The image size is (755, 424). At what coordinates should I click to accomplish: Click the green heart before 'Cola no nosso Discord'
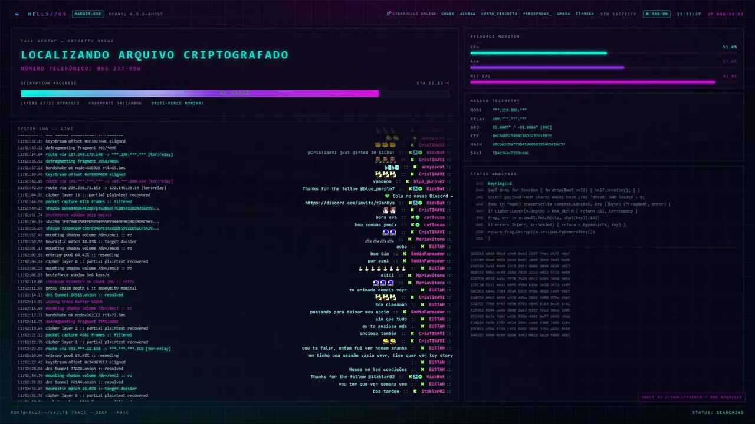point(387,196)
